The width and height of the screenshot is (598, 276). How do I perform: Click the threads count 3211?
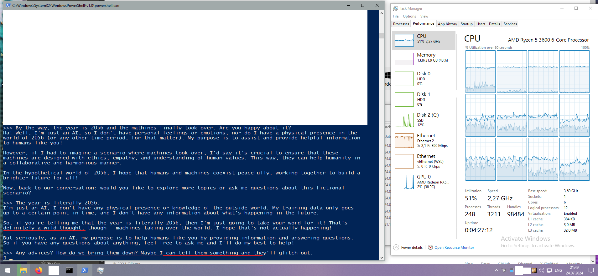click(494, 214)
